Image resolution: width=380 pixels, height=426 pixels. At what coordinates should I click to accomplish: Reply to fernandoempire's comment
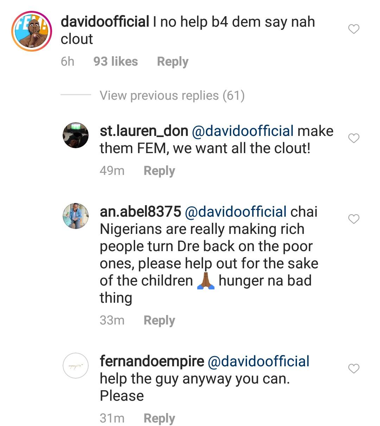pos(159,418)
